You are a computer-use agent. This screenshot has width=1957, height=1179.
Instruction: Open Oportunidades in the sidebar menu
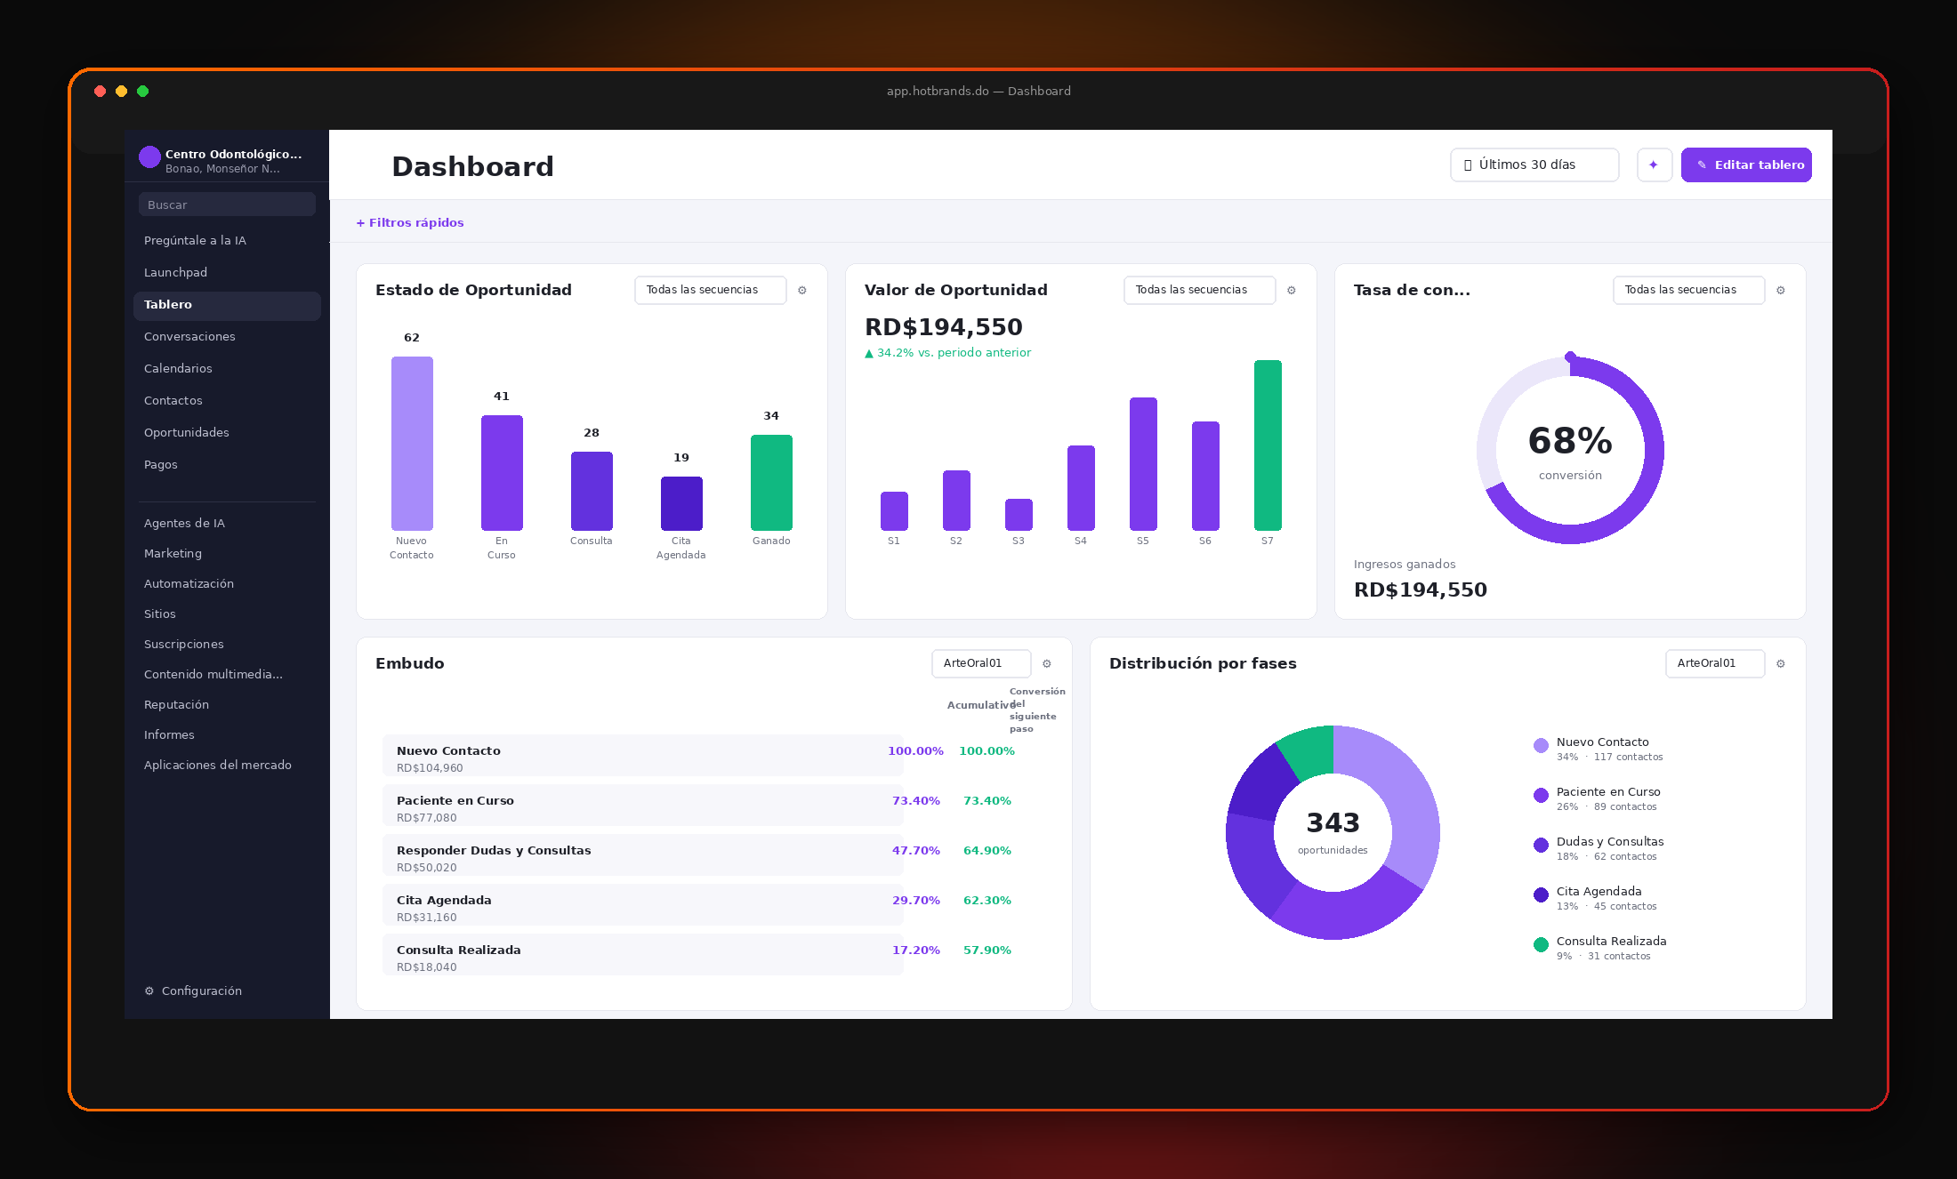click(x=187, y=433)
